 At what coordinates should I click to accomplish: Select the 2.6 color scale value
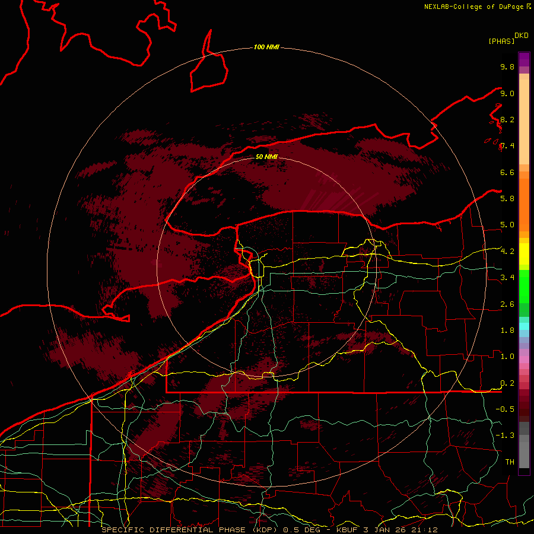507,304
